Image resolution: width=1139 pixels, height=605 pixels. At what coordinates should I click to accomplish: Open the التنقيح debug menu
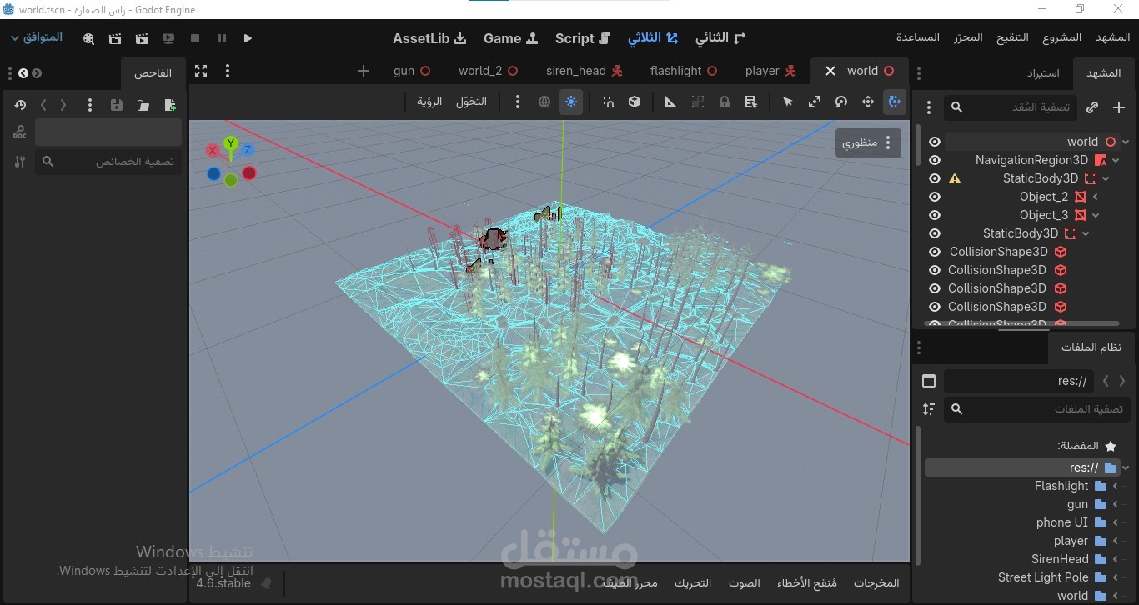coord(1012,37)
